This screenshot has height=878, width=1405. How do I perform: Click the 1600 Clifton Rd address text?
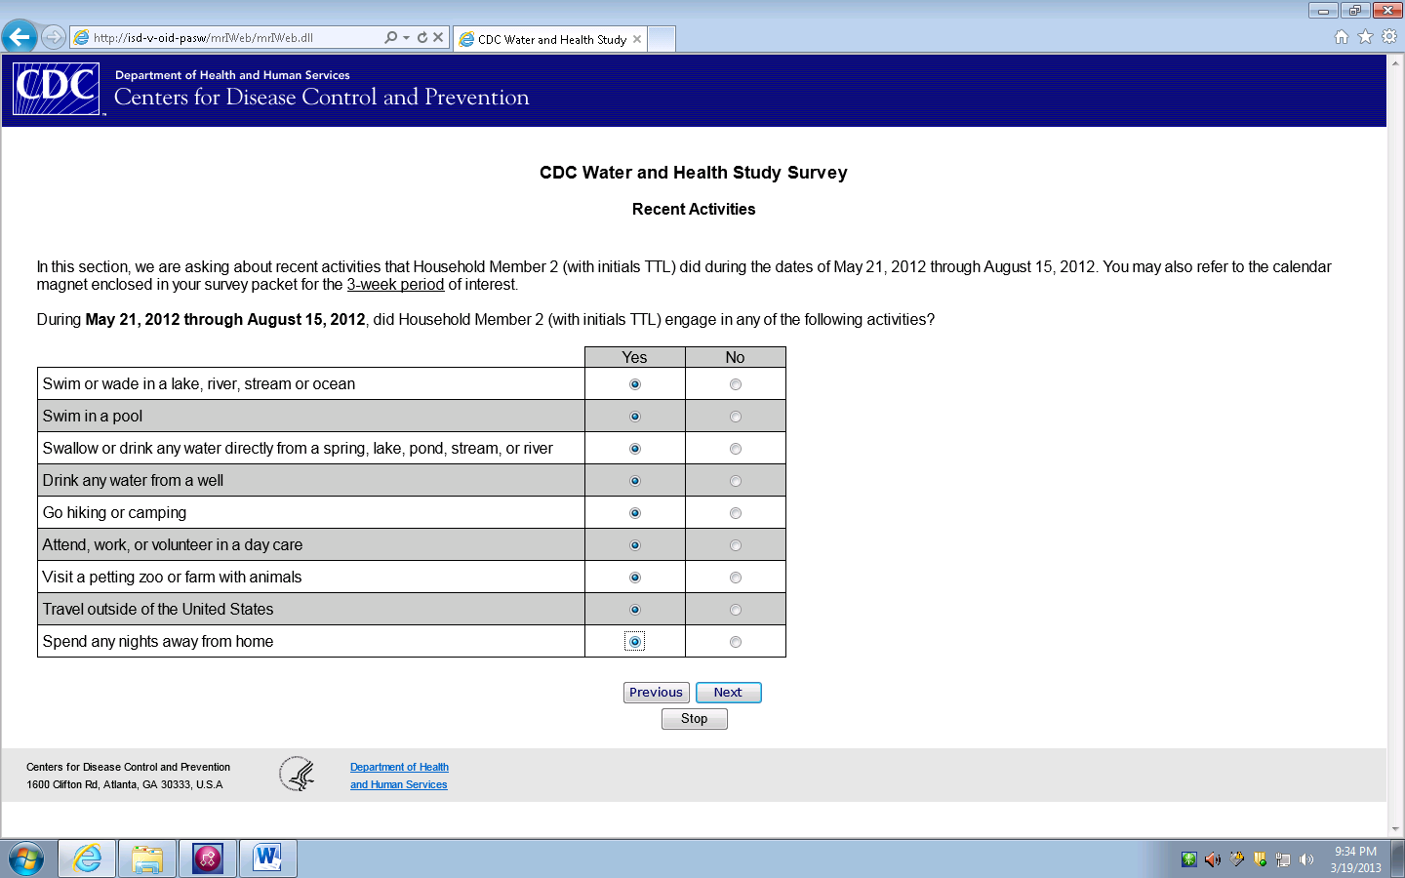[x=125, y=784]
